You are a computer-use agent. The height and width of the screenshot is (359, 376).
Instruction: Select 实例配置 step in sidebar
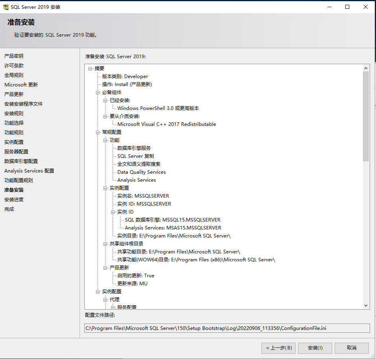point(14,142)
